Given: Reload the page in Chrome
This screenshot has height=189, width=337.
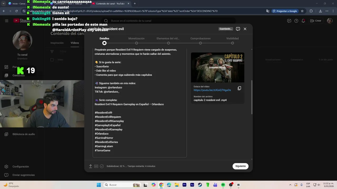Looking at the screenshot, I should (17, 11).
